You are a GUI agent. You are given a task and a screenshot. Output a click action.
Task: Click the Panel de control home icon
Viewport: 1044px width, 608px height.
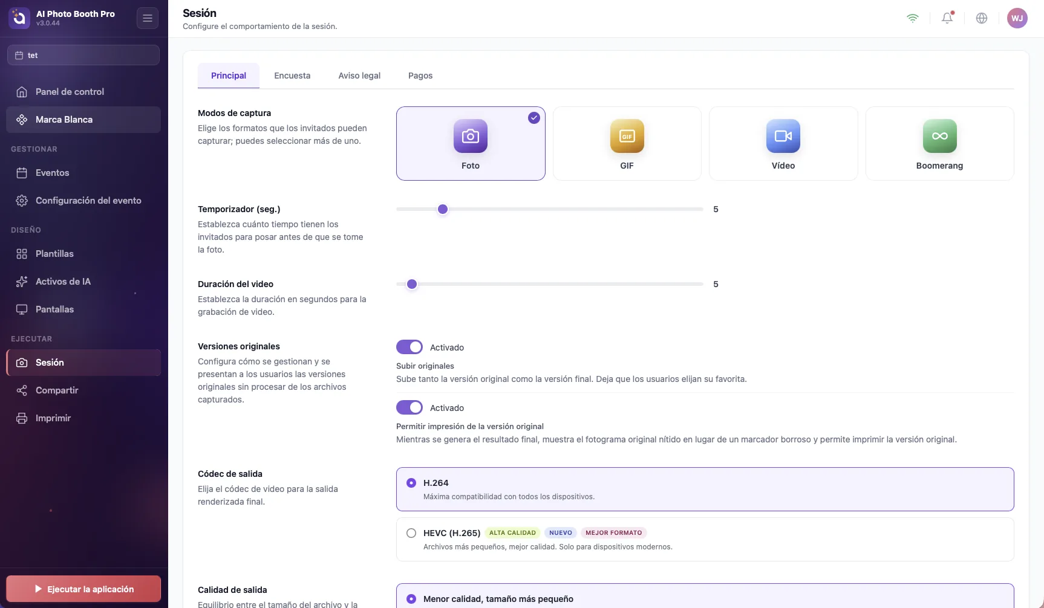[x=22, y=92]
